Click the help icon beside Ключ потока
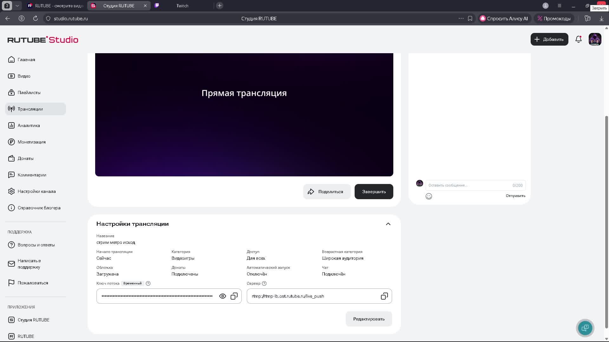The height and width of the screenshot is (342, 609). pos(148,283)
